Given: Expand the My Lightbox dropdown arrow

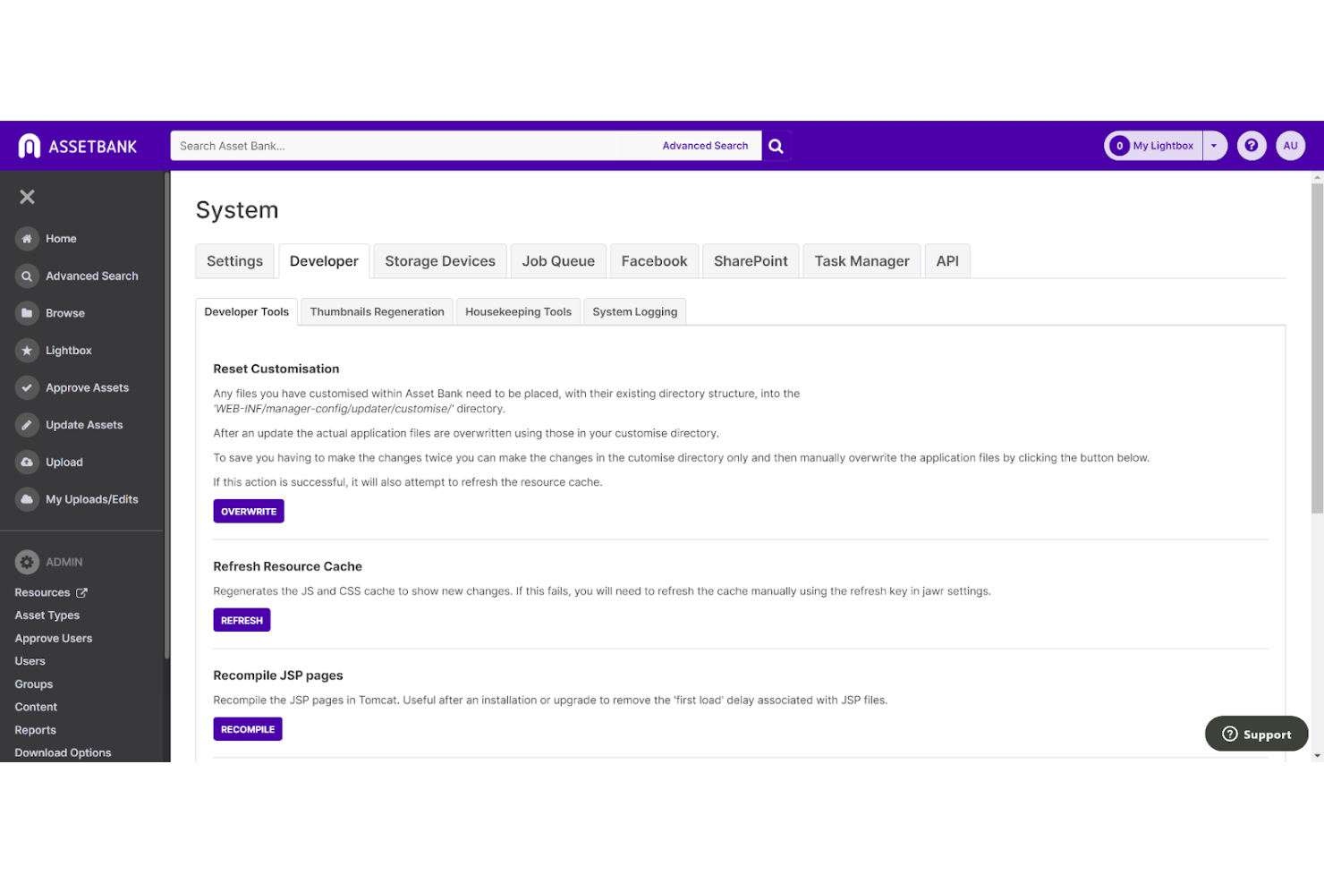Looking at the screenshot, I should coord(1214,146).
